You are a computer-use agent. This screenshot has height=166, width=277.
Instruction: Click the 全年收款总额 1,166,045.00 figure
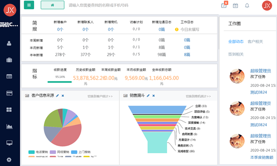coord(164,78)
